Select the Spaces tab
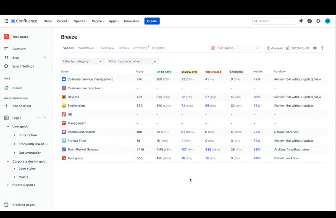336x218 pixels. coord(68,48)
